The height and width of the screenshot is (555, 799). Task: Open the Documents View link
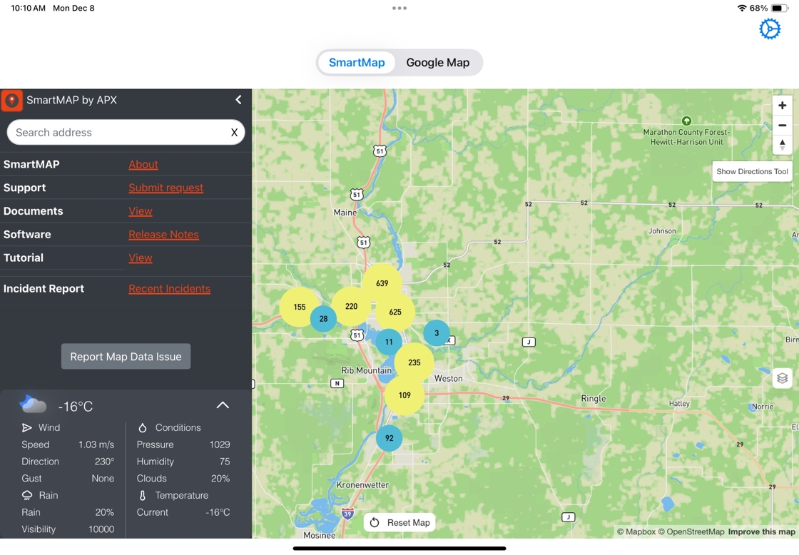point(140,211)
